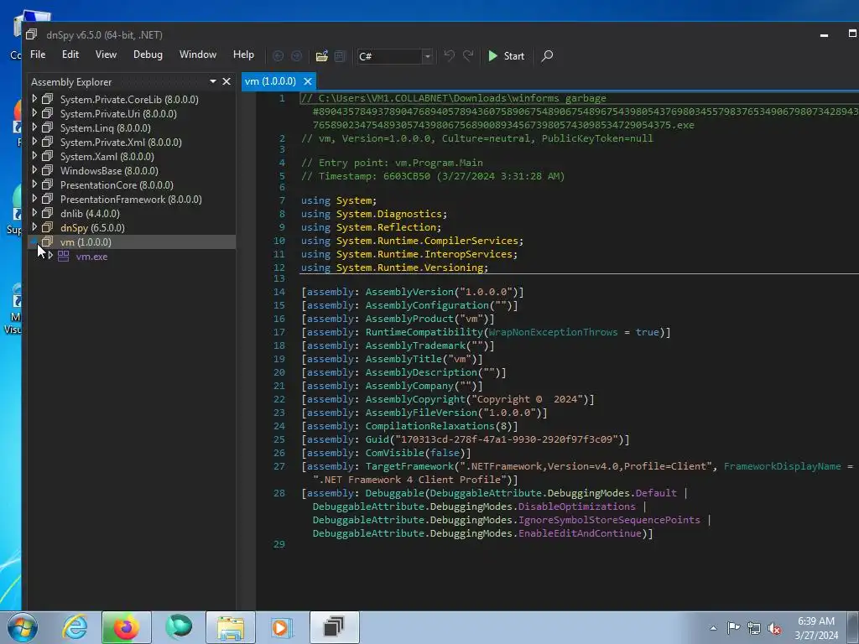The width and height of the screenshot is (859, 644).
Task: Open Windows Media Player taskbar icon
Action: [x=282, y=627]
